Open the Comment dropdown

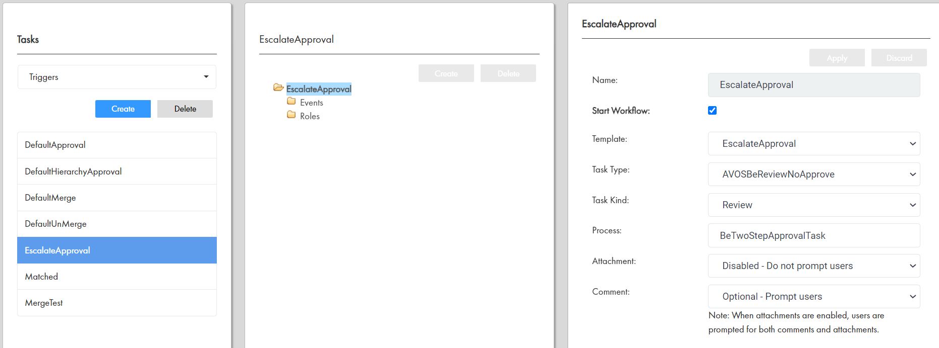coord(814,296)
